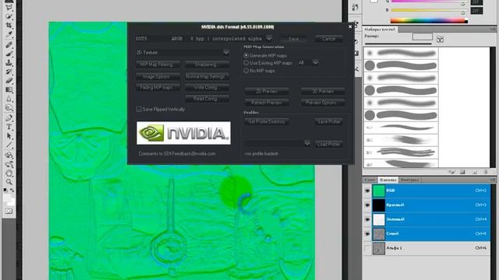Open Normal Map Settings
Screen dimensions: 499x280
click(207, 76)
